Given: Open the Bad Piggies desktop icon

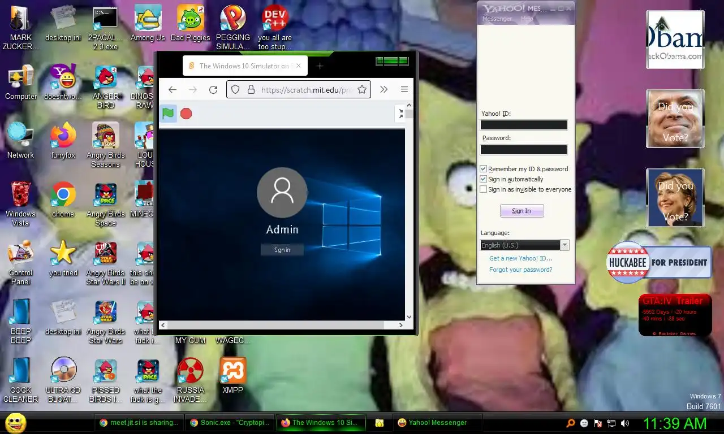Looking at the screenshot, I should point(190,24).
